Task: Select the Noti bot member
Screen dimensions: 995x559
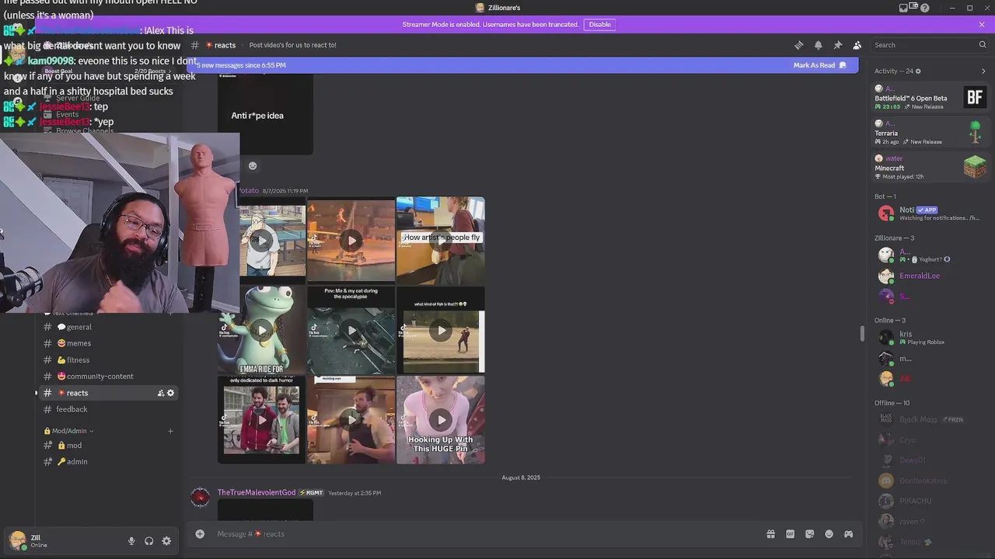Action: pos(930,213)
